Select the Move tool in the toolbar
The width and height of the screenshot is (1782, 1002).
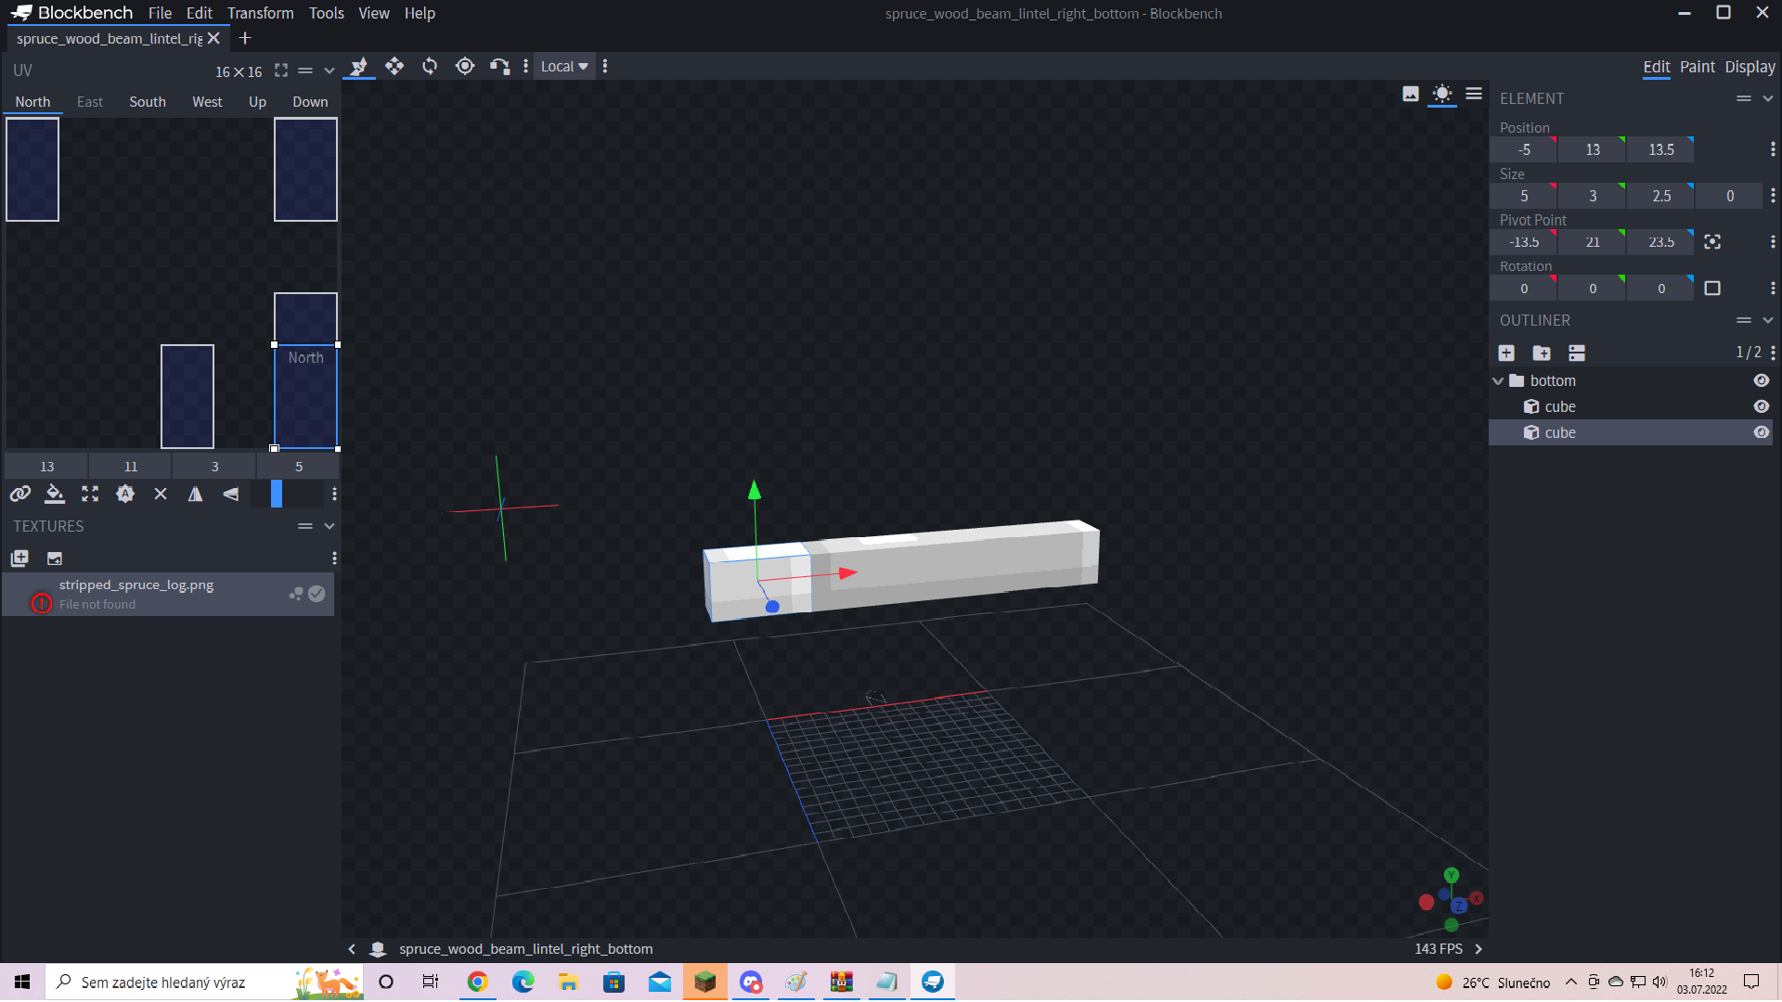pos(394,66)
